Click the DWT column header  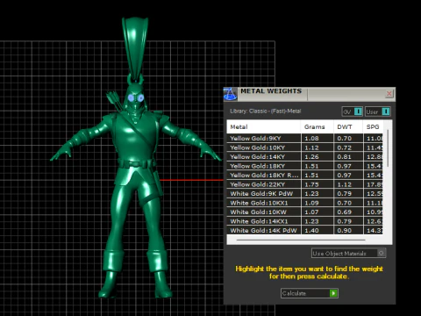pos(348,126)
